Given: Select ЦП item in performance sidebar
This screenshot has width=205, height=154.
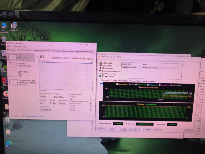Looking at the screenshot, I should pos(21,57).
